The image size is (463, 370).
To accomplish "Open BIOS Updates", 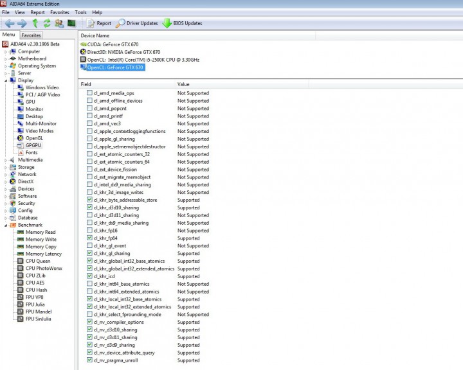I will [182, 23].
